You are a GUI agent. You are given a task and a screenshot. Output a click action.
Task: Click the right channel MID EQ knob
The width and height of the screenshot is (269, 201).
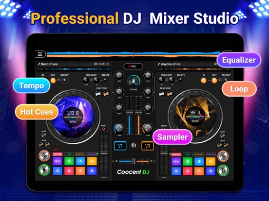point(148,92)
